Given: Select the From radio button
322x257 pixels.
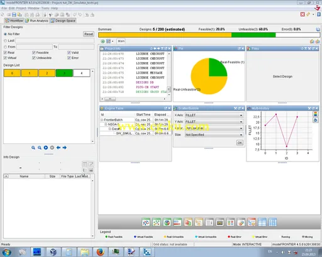Looking at the screenshot, I should tap(5, 47).
